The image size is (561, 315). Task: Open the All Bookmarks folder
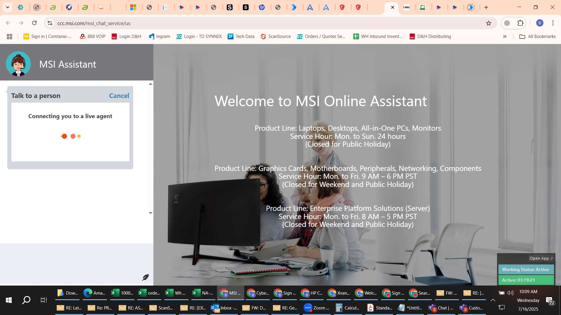(537, 36)
